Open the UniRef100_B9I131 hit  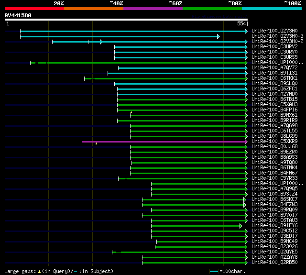pos(274,73)
